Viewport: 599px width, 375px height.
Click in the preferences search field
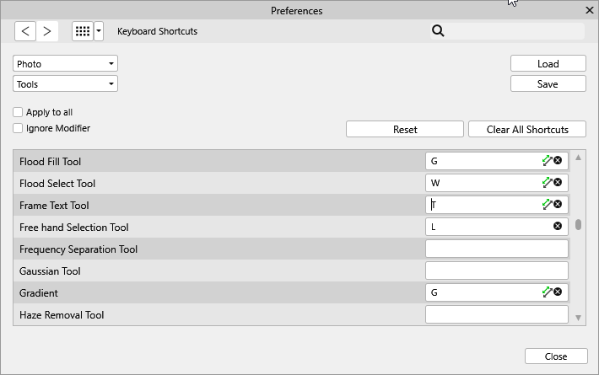click(x=513, y=31)
